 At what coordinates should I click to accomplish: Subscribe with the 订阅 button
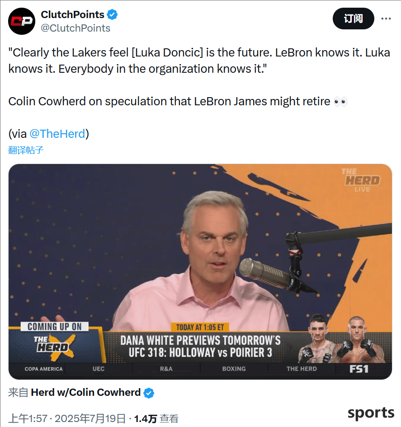click(x=354, y=19)
